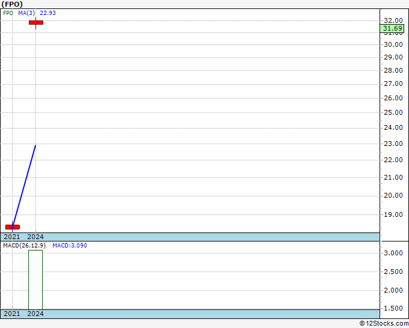This screenshot has height=328, width=409.
Task: Click the blue moving average line
Action: click(x=24, y=186)
